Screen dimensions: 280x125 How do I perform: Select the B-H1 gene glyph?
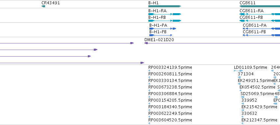click(165, 6)
